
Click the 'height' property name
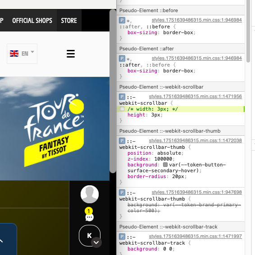pyautogui.click(x=137, y=115)
